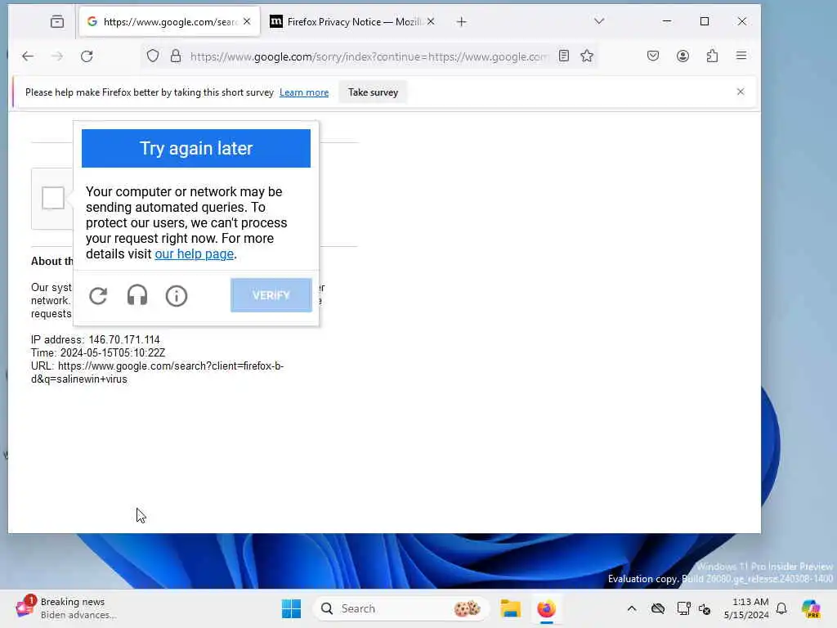Click the Firefox back arrow button
The image size is (837, 628).
point(28,56)
